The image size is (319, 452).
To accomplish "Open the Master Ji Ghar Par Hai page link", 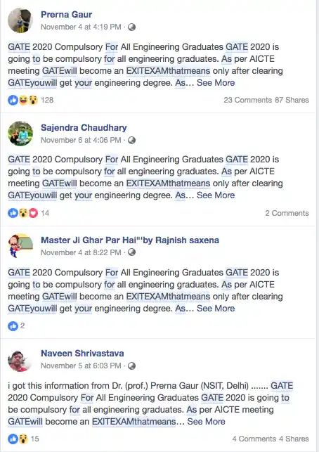I will (x=130, y=240).
